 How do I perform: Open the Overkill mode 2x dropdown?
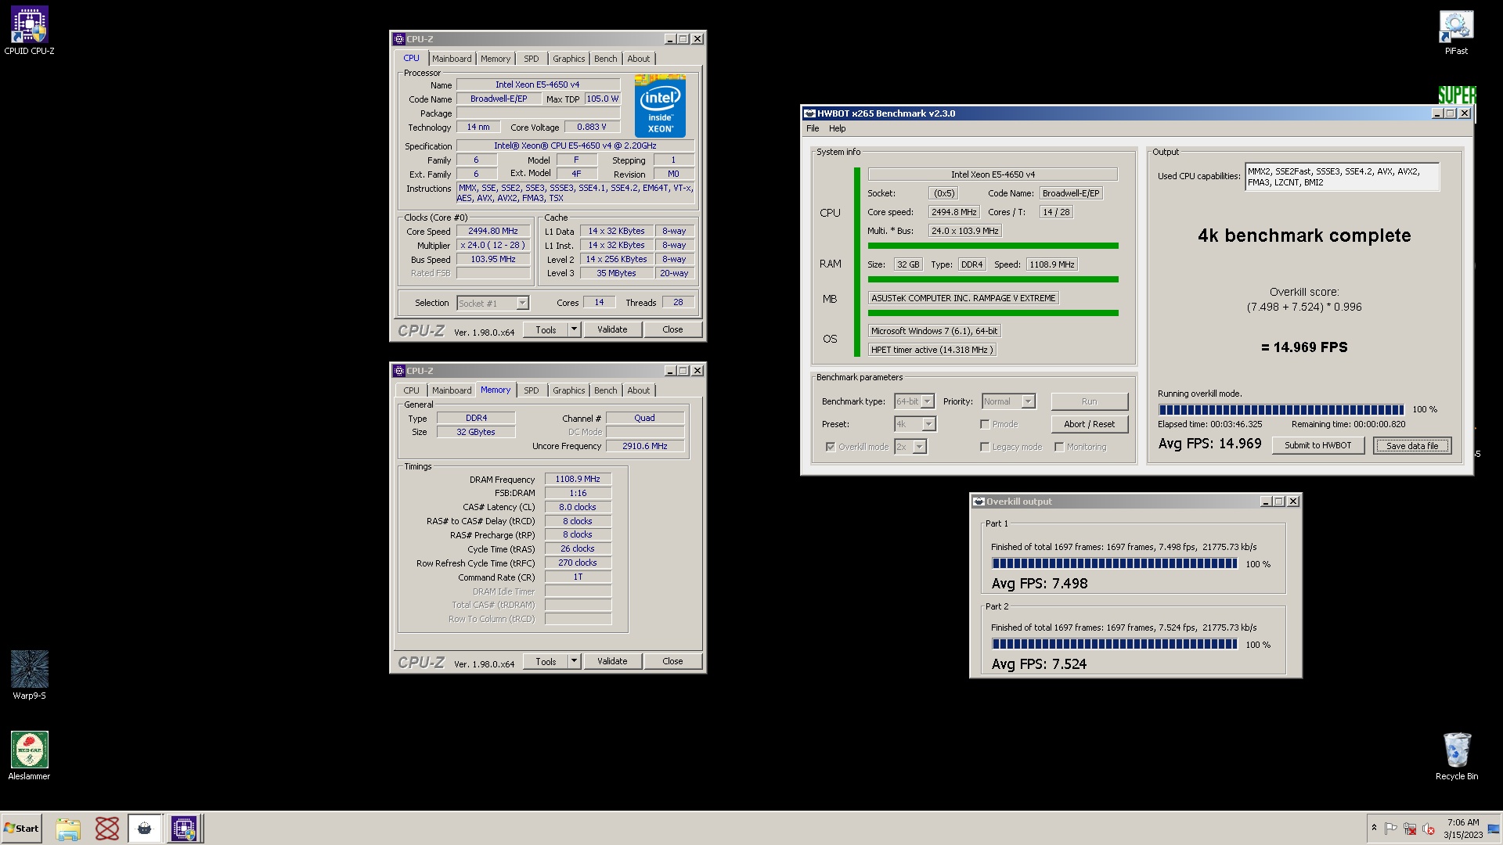(x=920, y=447)
